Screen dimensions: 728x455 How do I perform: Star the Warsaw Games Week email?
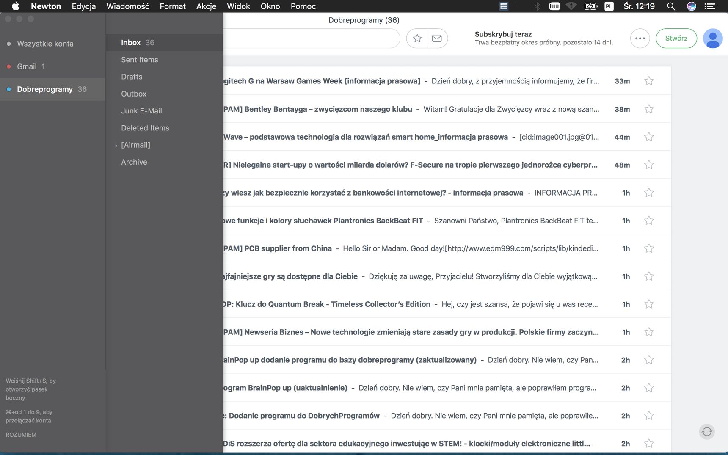pyautogui.click(x=649, y=81)
